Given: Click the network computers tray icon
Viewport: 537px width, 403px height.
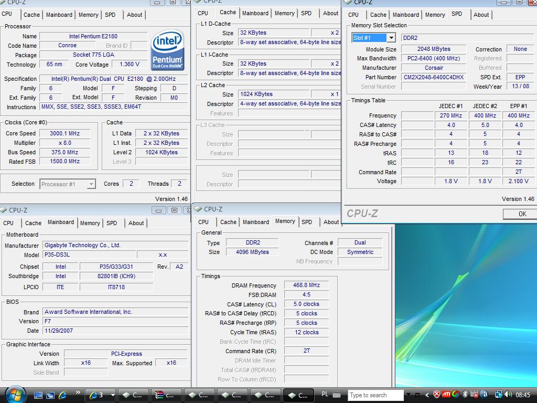Looking at the screenshot, I should [499, 395].
